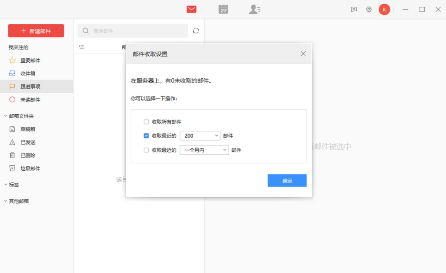Close the 邮件收取设置 dialog
This screenshot has width=446, height=273.
click(303, 54)
